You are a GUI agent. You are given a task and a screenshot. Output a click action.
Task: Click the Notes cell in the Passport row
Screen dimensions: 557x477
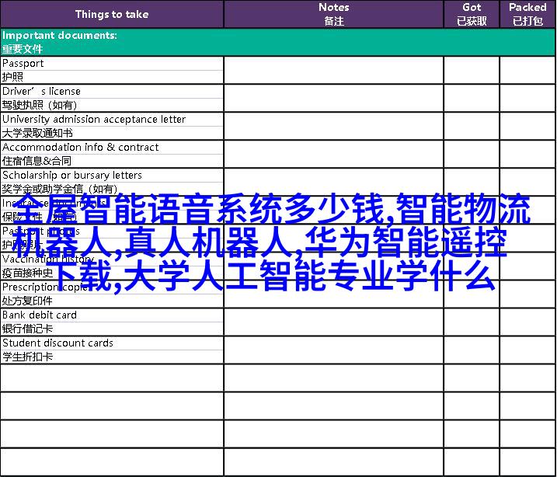(x=333, y=70)
